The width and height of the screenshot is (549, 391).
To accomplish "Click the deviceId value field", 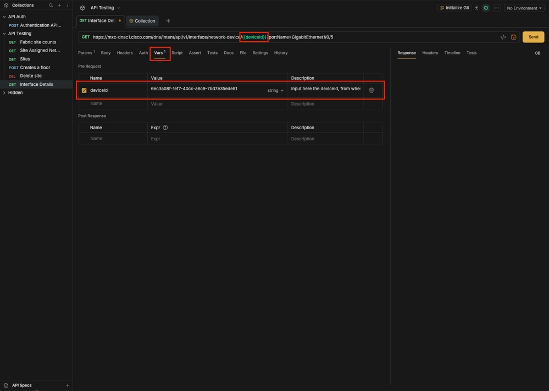I will click(x=207, y=89).
